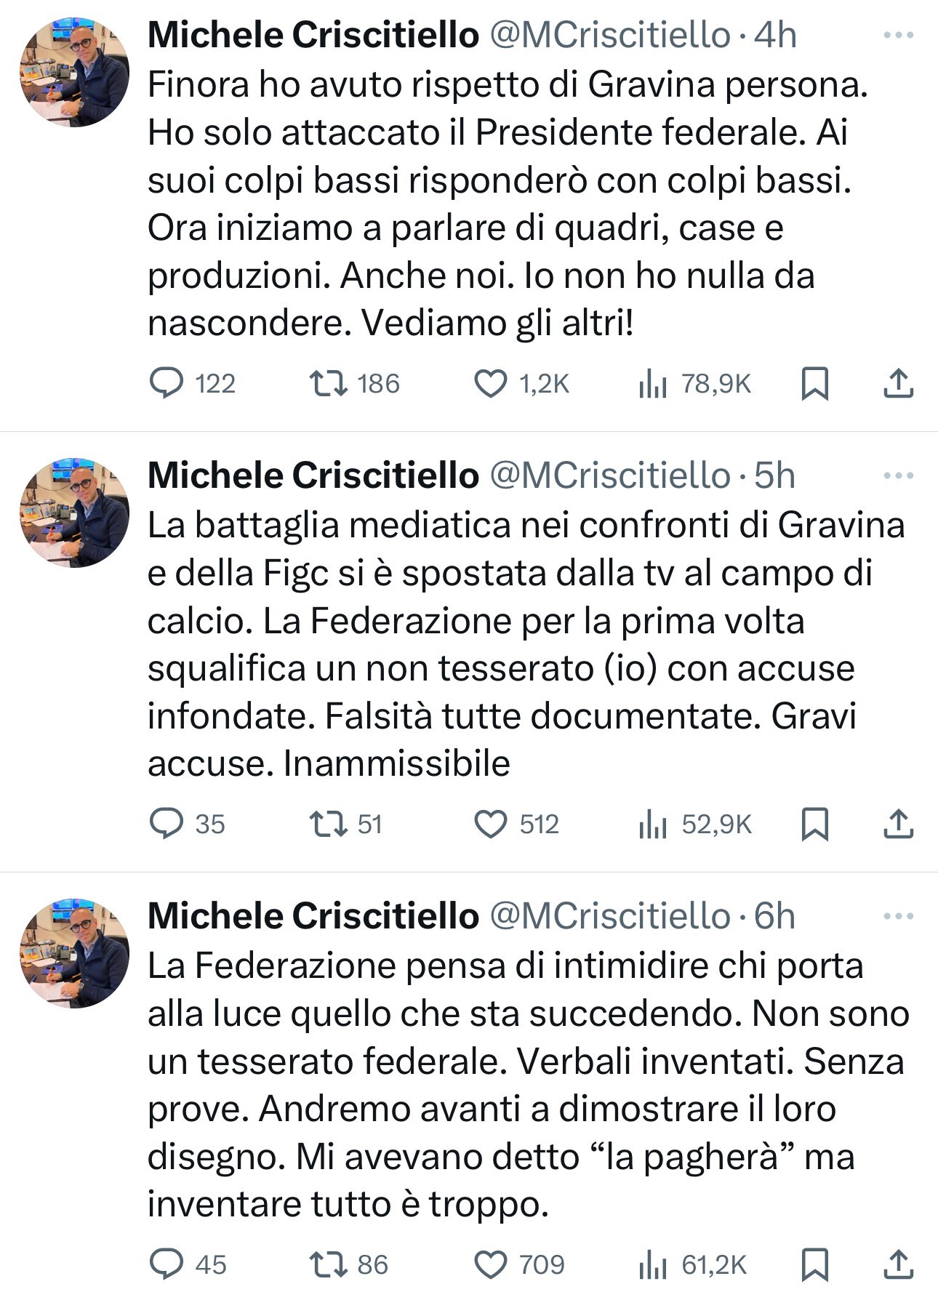938x1300 pixels.
Task: Open @MCriscitiello handle on the 5h tweet
Action: (x=610, y=476)
